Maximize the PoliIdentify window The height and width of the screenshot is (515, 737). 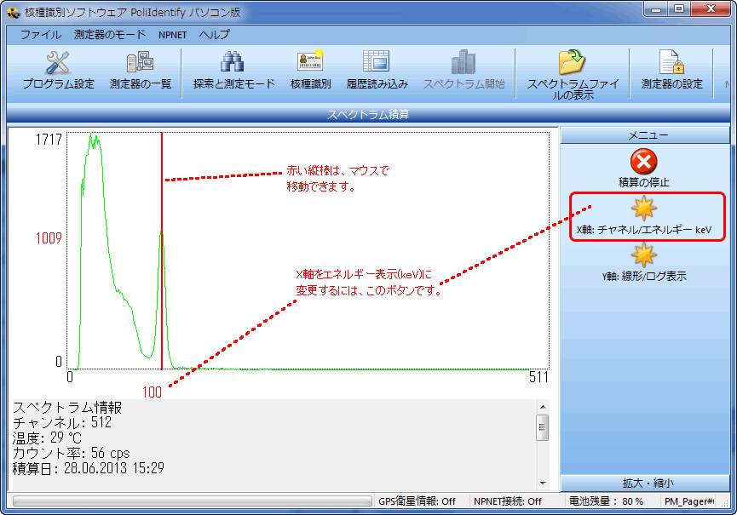tap(679, 9)
